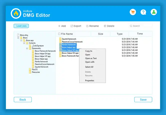Choose Open from the context menu

[x=87, y=55]
